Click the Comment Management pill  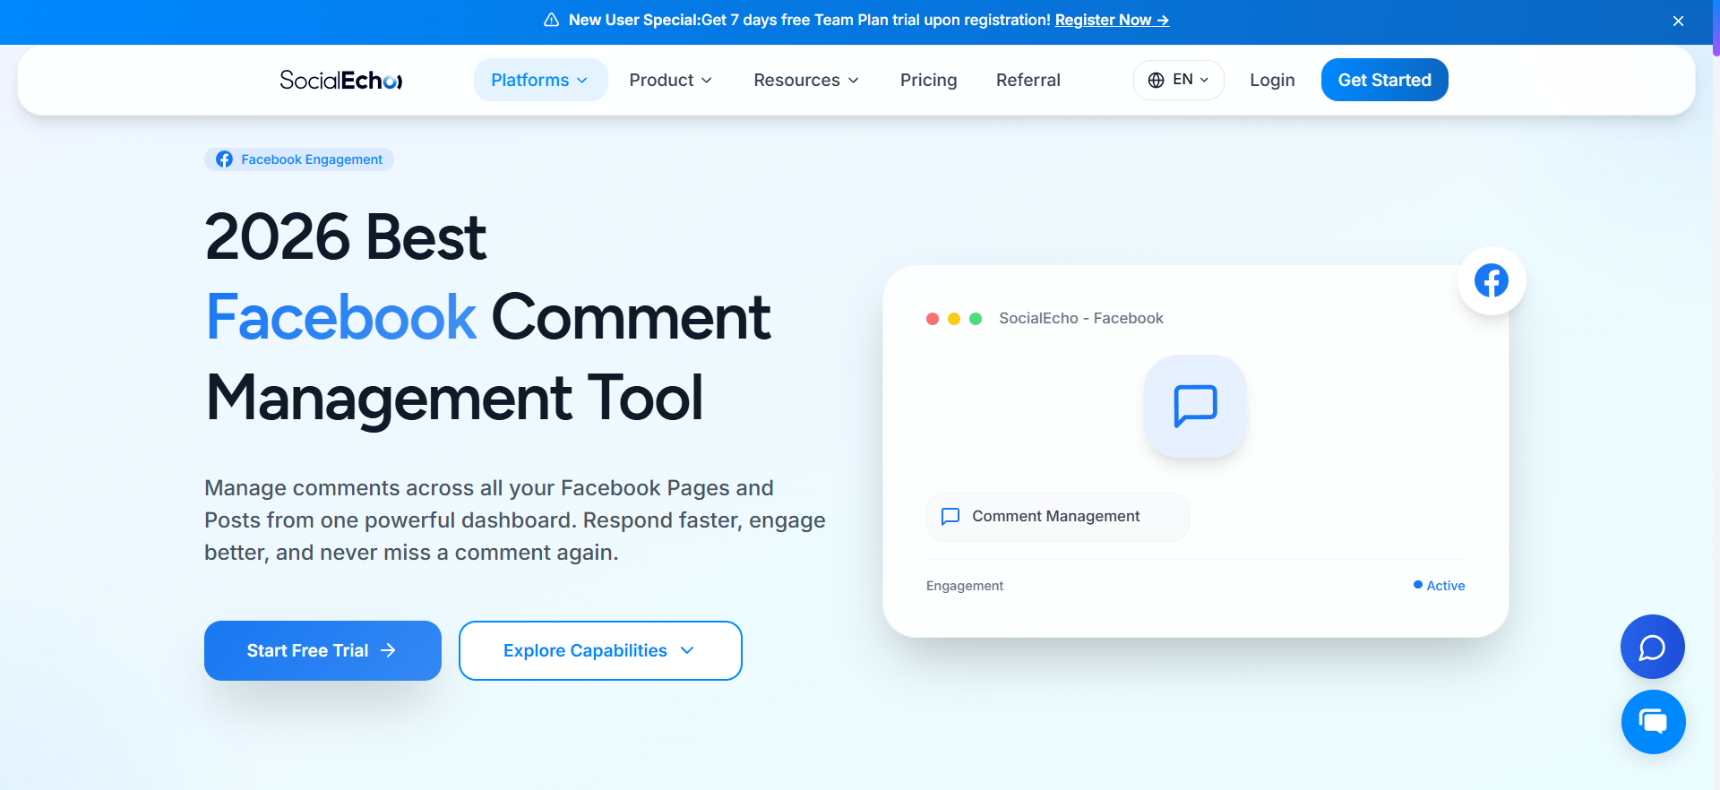1057,517
